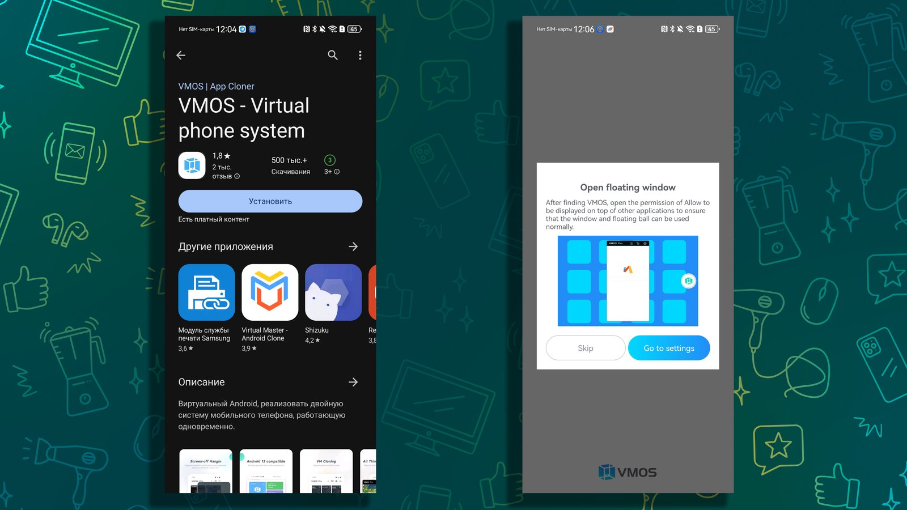The height and width of the screenshot is (510, 907).
Task: Tap the Skip button in the dialog
Action: [x=586, y=348]
